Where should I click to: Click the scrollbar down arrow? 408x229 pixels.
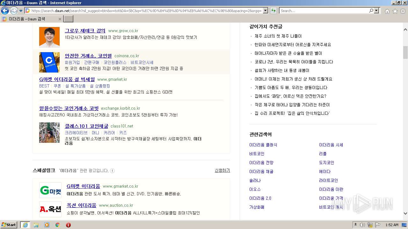[405, 213]
